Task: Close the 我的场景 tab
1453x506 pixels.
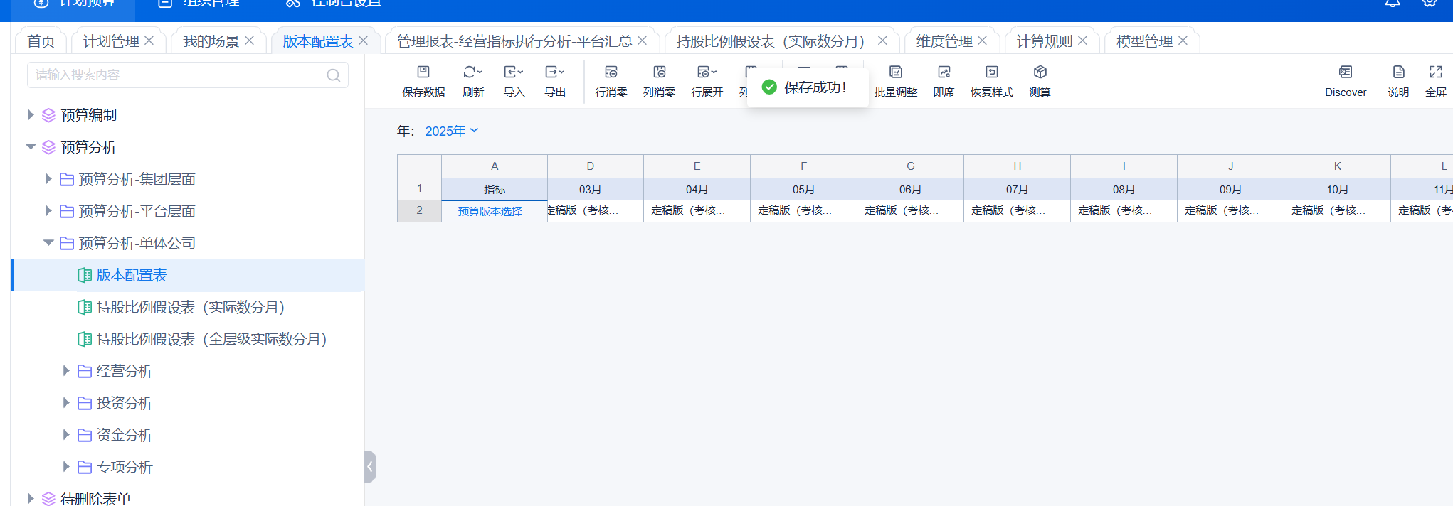Action: pos(250,41)
